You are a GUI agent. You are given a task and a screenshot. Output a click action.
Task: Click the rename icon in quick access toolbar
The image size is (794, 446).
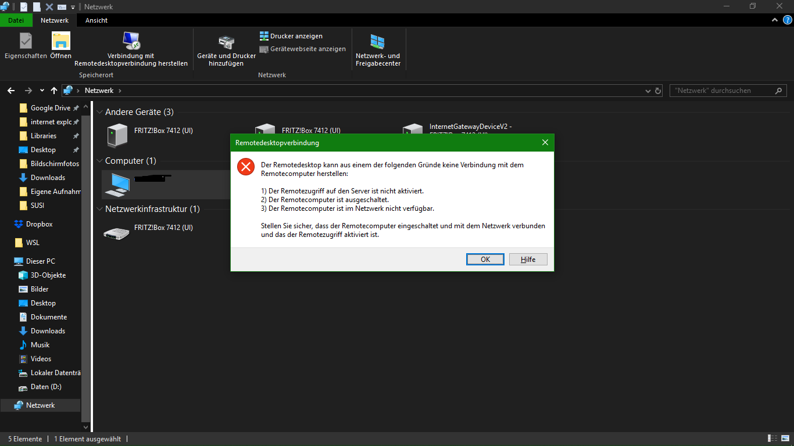62,7
